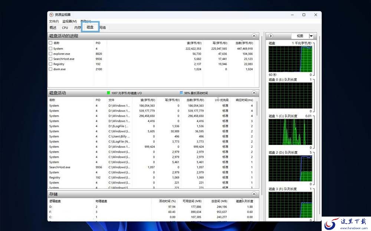Screen dimensions: 371x231
Task: Select the C: logical disk storage row
Action: [x=151, y=217]
